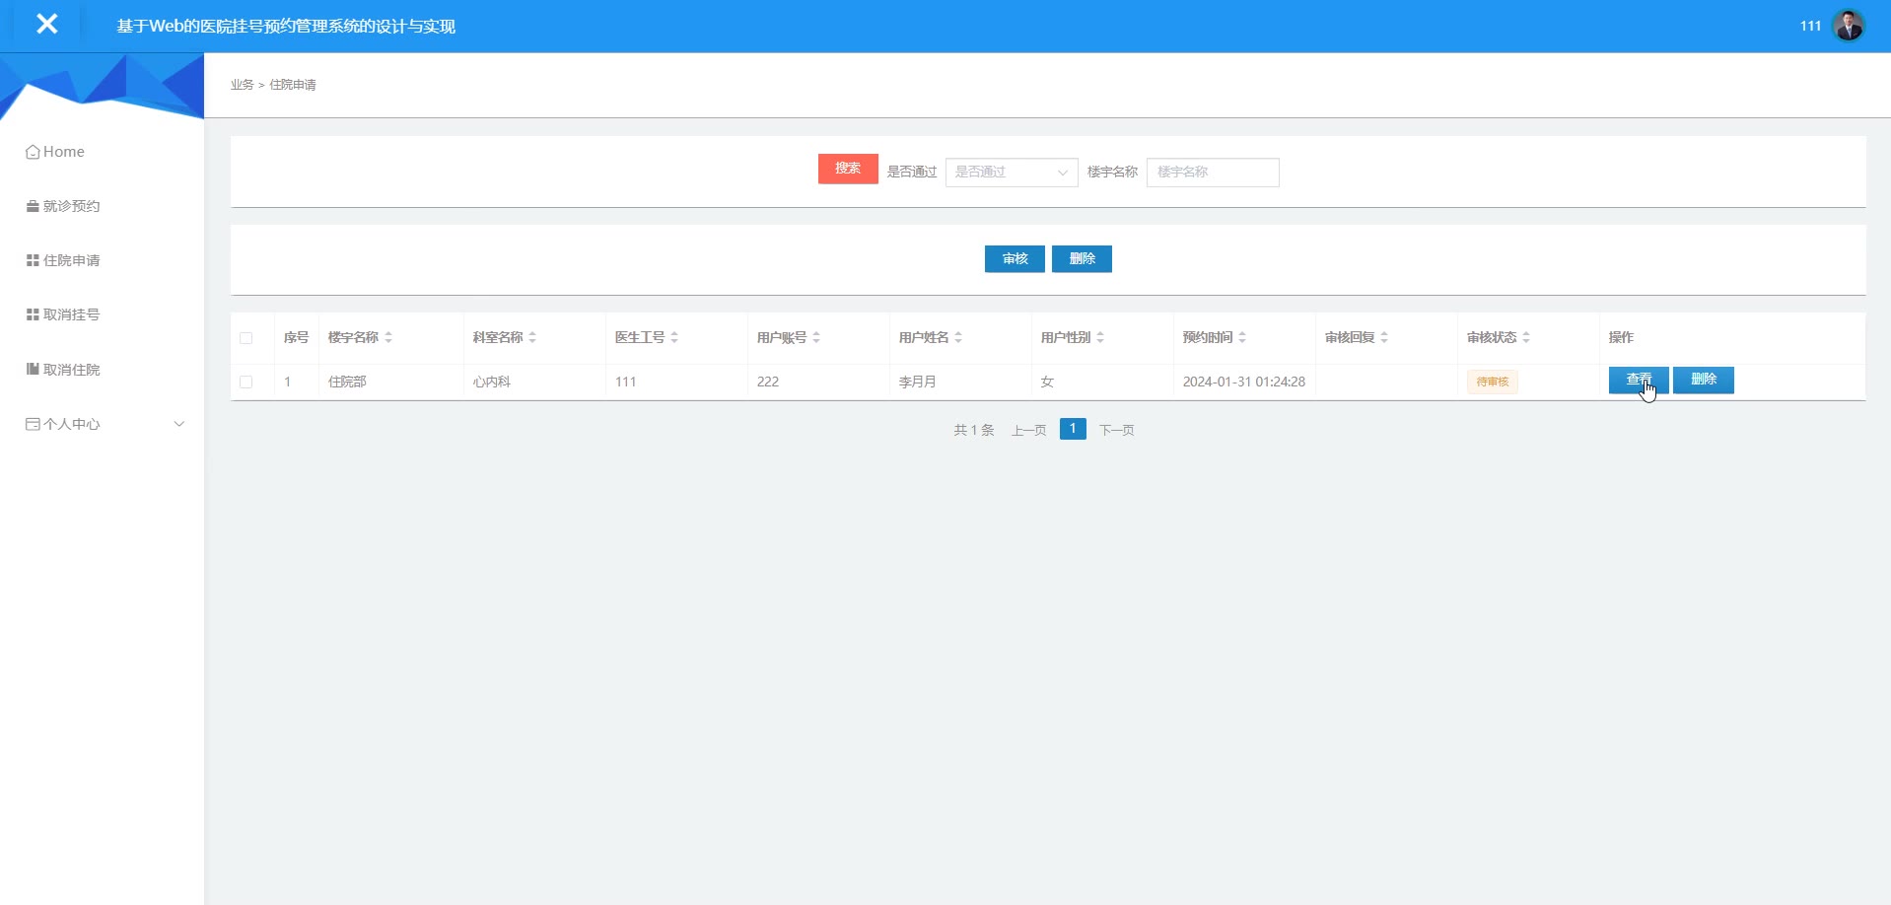This screenshot has width=1891, height=905.
Task: Click the 删除 button in row 1
Action: tap(1704, 381)
